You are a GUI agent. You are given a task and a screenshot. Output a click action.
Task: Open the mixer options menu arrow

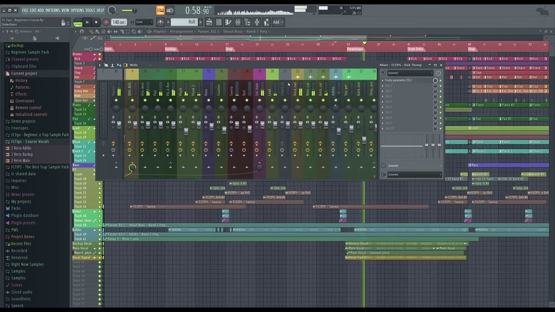click(x=100, y=65)
